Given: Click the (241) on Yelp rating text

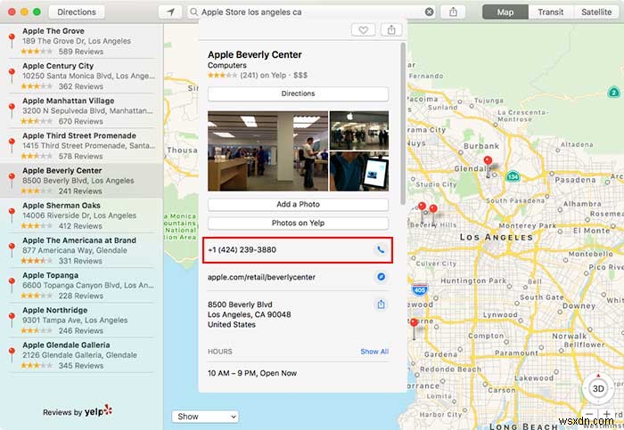Looking at the screenshot, I should tap(263, 75).
